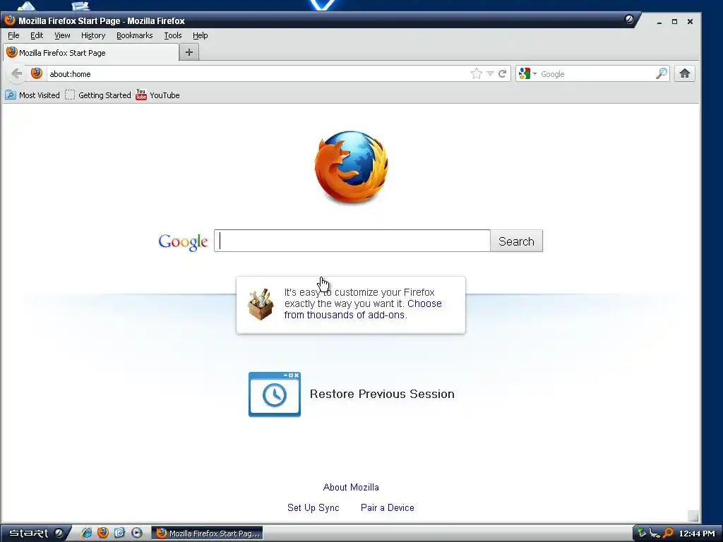Open the History menu

point(93,35)
